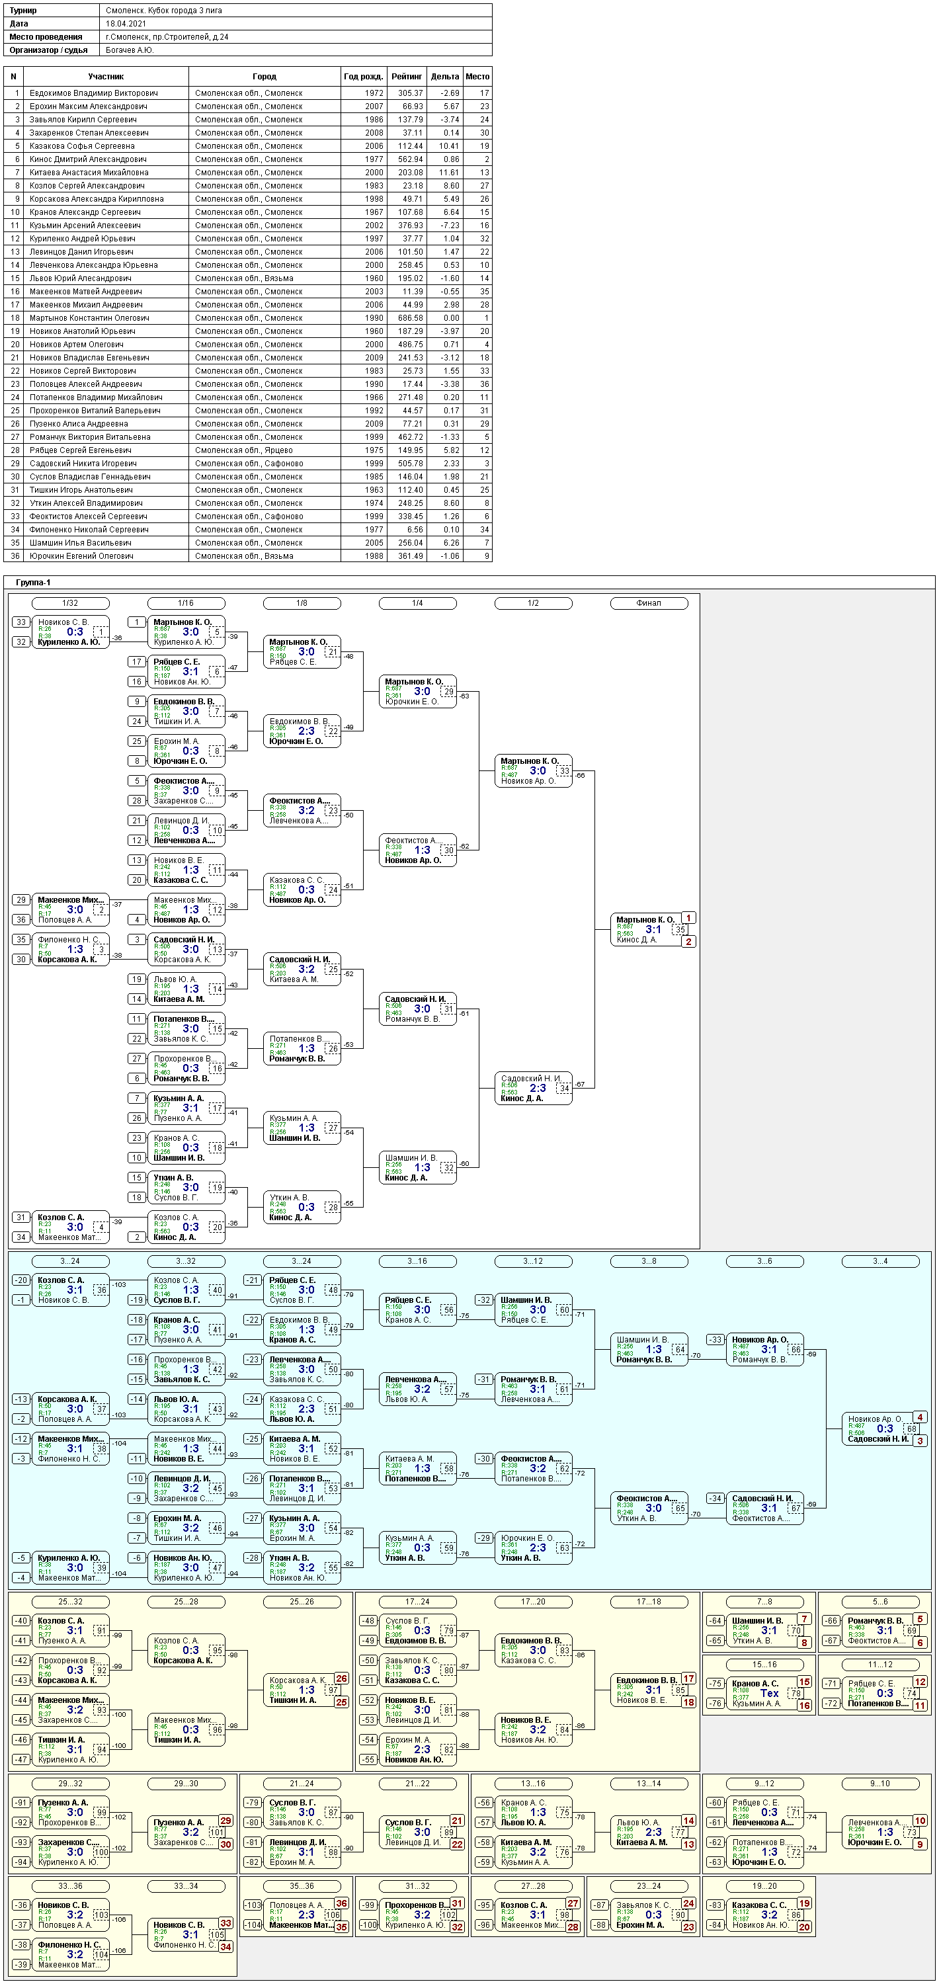Click the Рейтинг column header
This screenshot has height=1984, width=939.
click(x=406, y=76)
